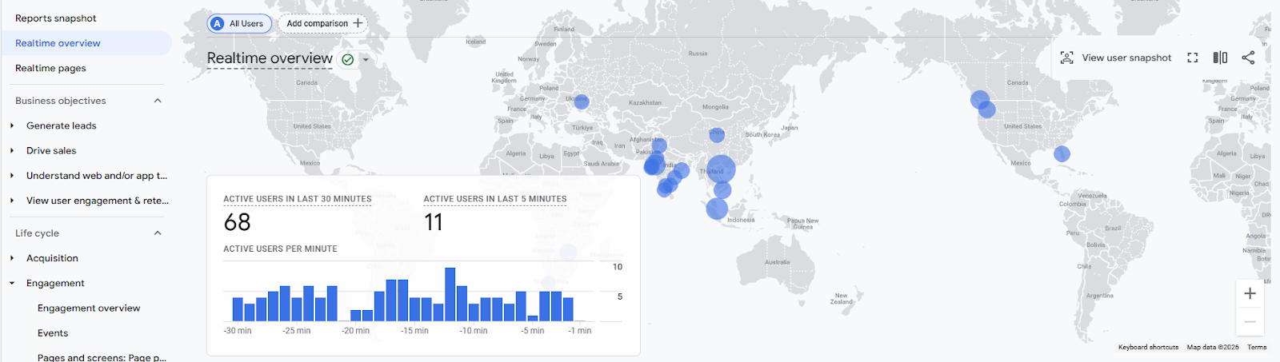This screenshot has height=362, width=1280.
Task: Click the 68 active users value
Action: coord(238,222)
